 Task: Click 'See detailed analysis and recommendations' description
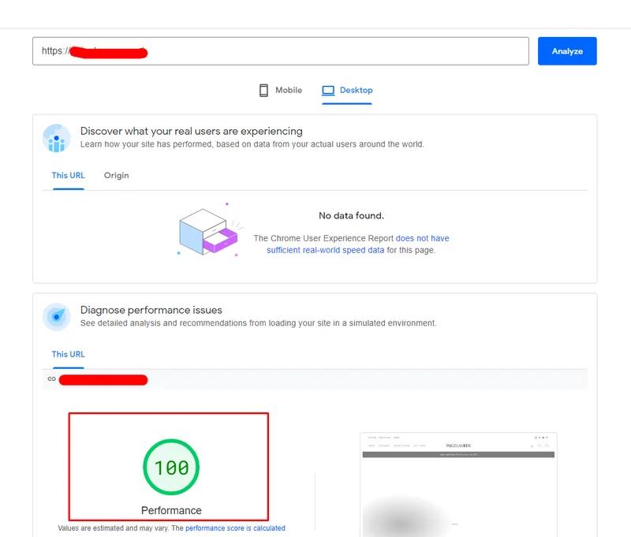tap(258, 323)
